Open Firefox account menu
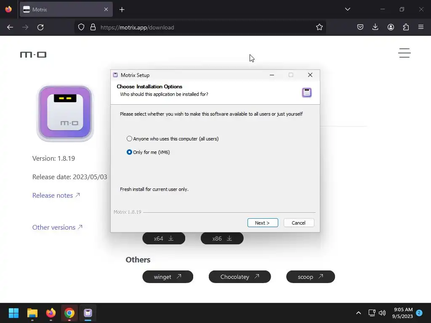 tap(391, 27)
